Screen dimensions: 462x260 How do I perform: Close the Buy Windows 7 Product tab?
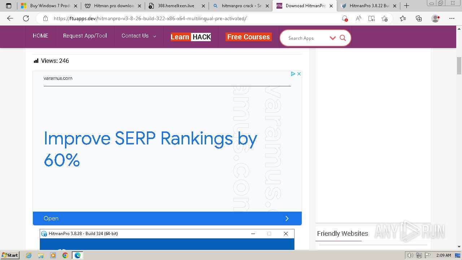75,6
